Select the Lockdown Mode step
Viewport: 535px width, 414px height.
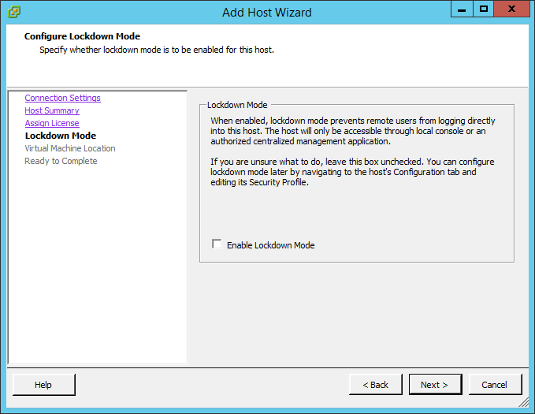coord(61,136)
